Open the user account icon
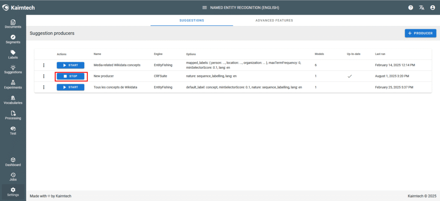Viewport: 440px width, 201px height. click(x=432, y=8)
